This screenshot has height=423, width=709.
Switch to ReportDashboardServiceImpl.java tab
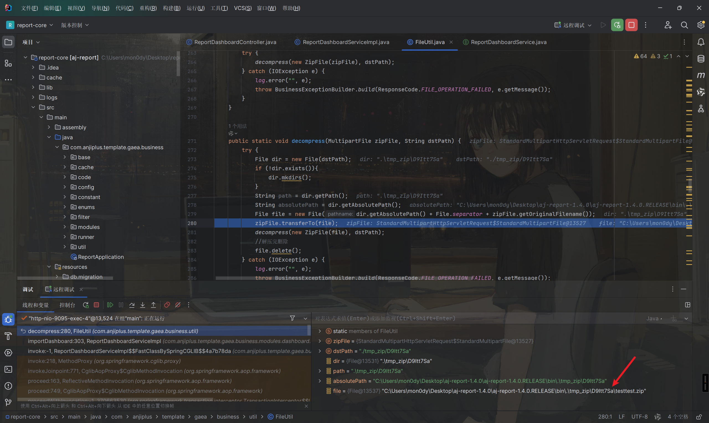[x=342, y=42]
